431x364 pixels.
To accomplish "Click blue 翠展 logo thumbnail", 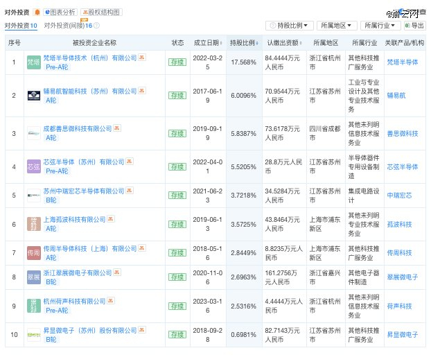I will tap(34, 277).
